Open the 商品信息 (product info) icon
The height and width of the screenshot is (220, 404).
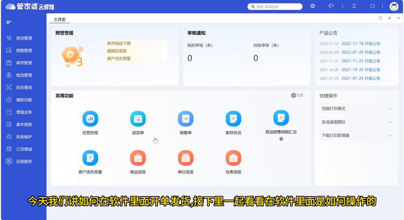point(138,158)
